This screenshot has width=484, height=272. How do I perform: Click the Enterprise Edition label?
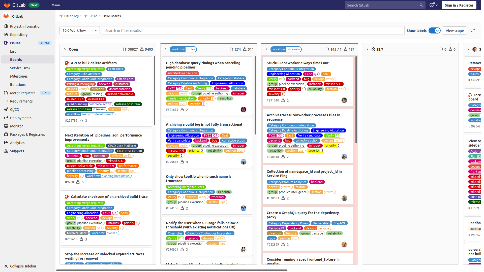(x=130, y=151)
